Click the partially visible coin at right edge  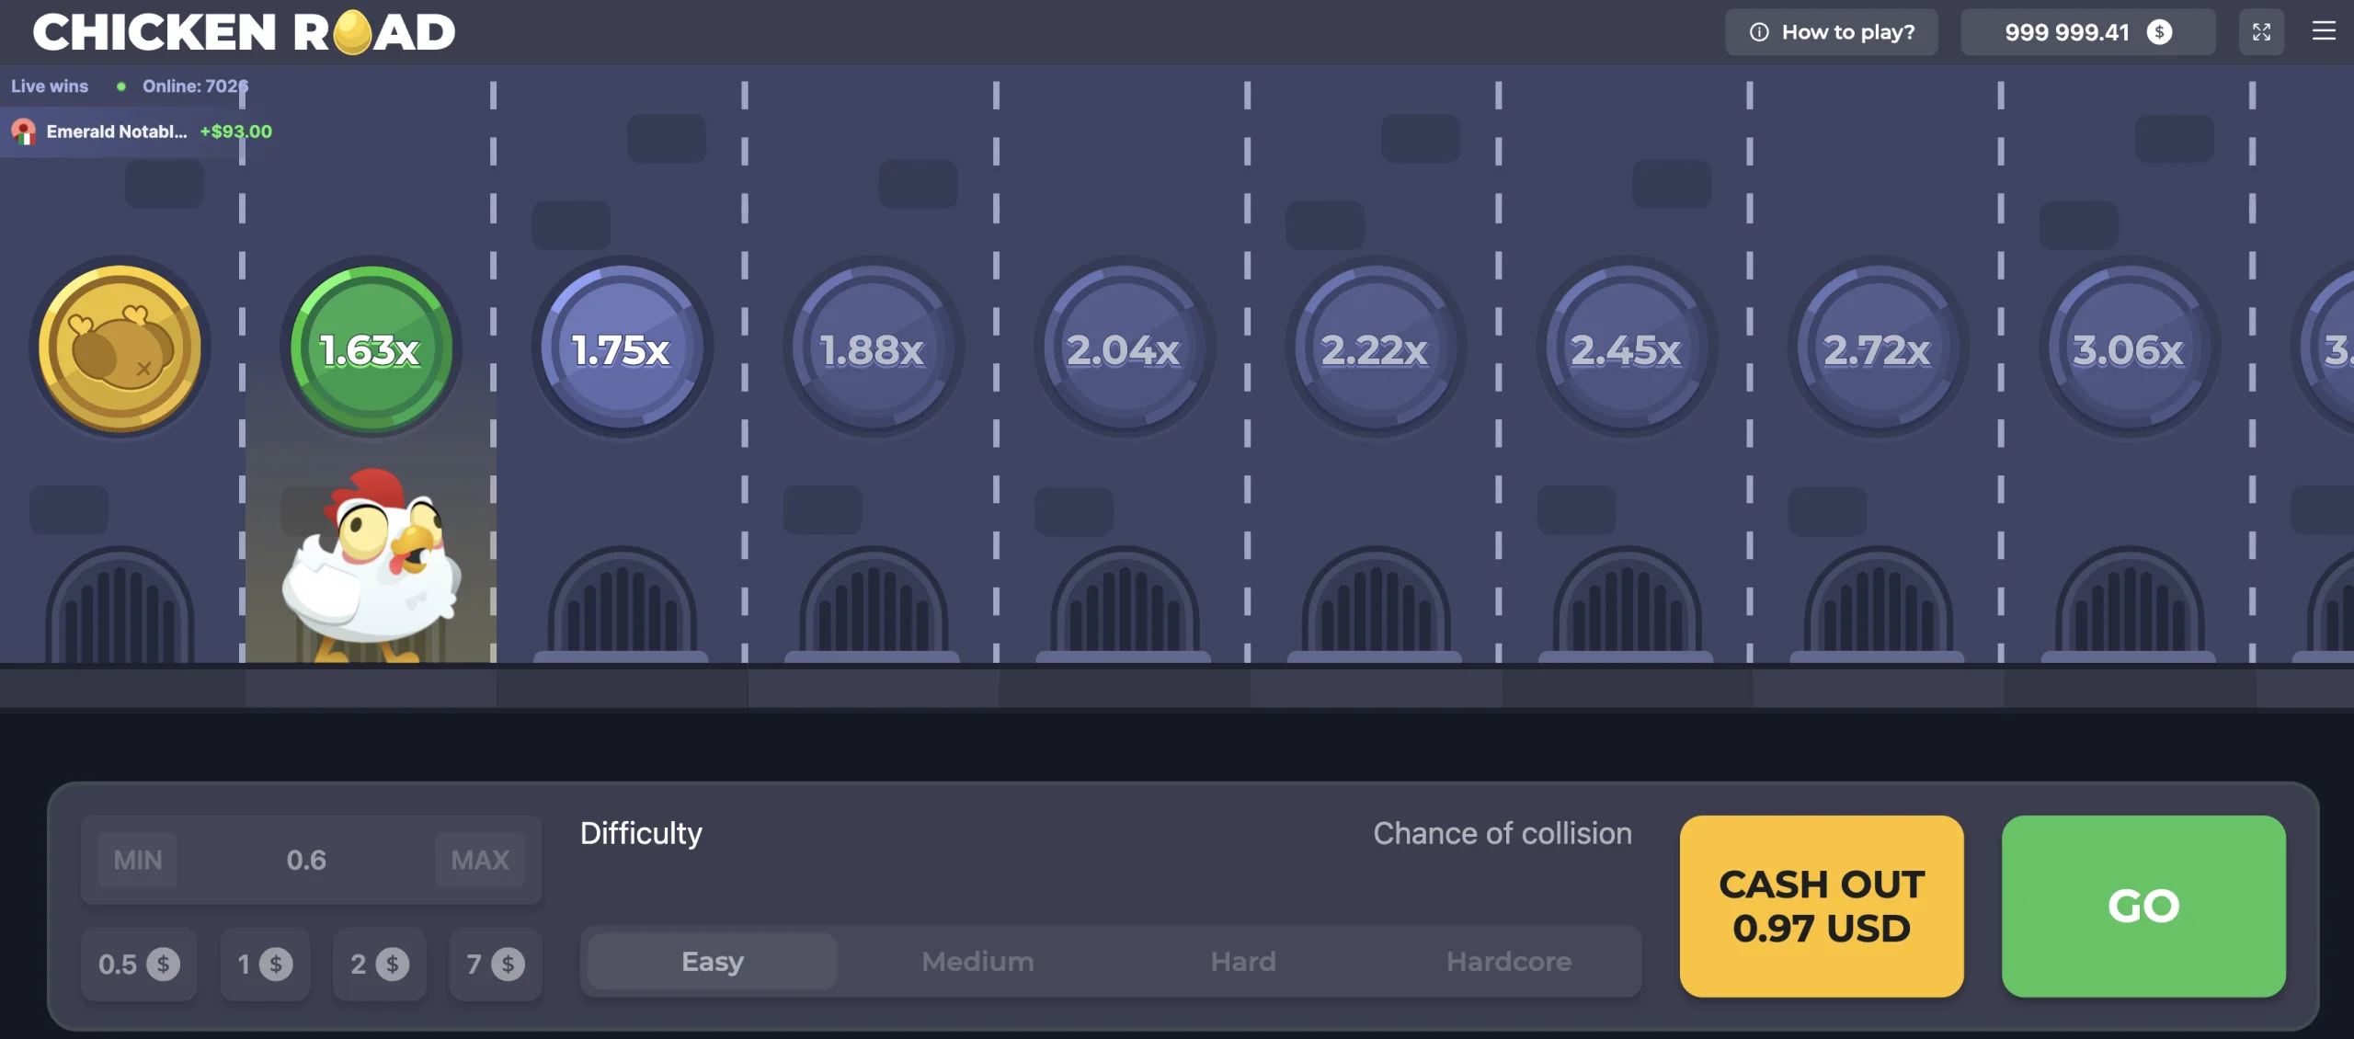pyautogui.click(x=2326, y=348)
